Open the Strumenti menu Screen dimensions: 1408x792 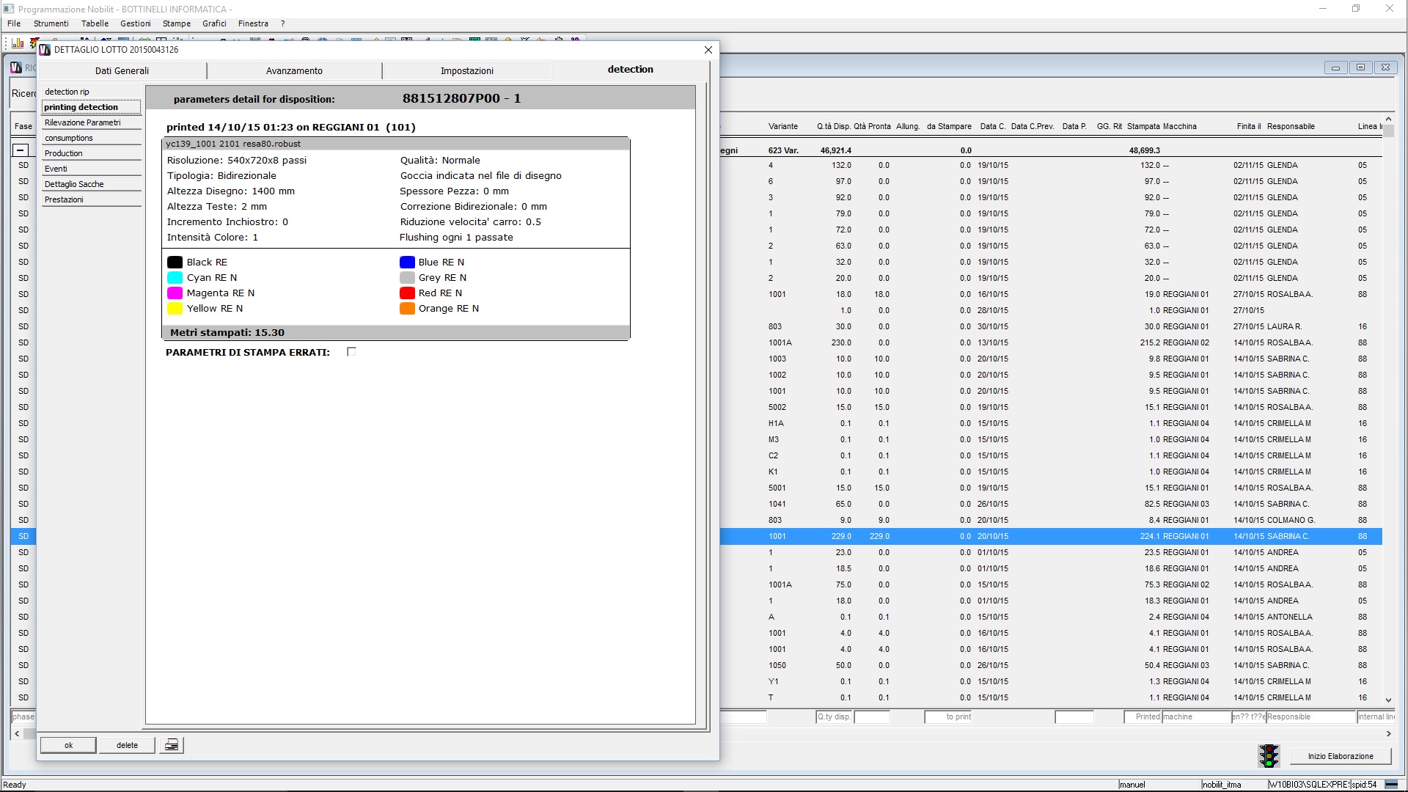51,23
